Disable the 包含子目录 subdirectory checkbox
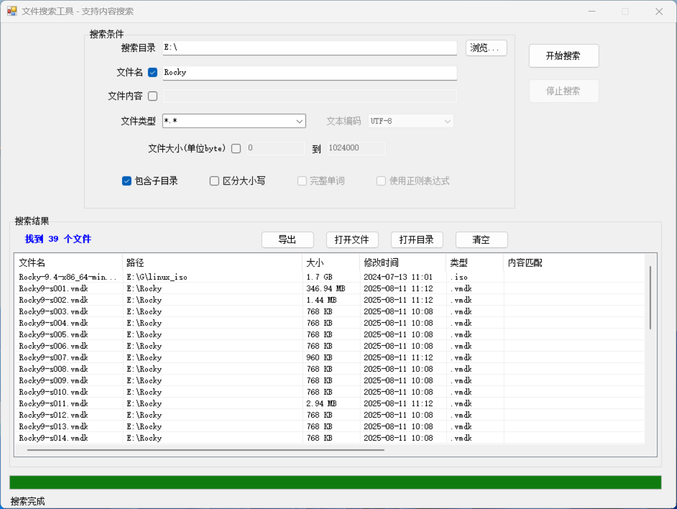This screenshot has height=509, width=677. click(x=127, y=181)
